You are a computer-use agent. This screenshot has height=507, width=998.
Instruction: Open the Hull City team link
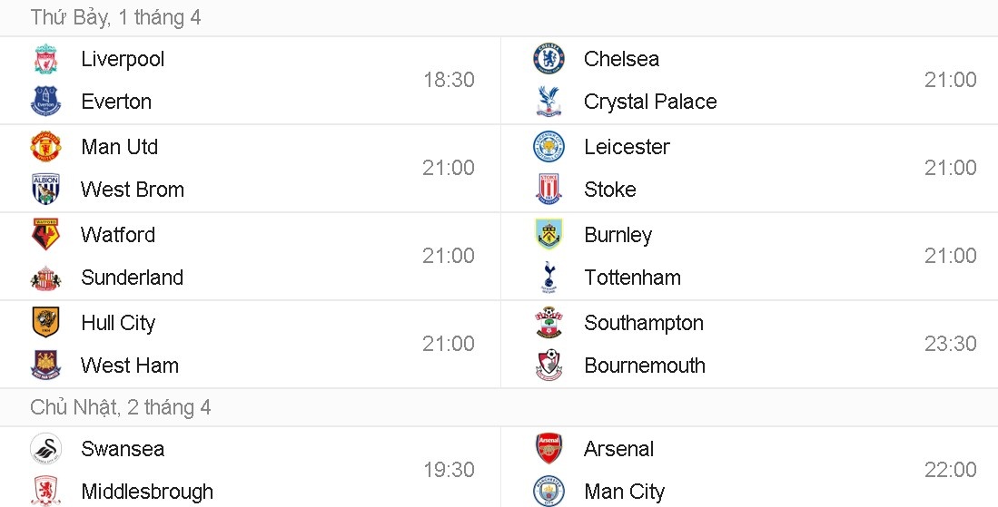[x=118, y=323]
